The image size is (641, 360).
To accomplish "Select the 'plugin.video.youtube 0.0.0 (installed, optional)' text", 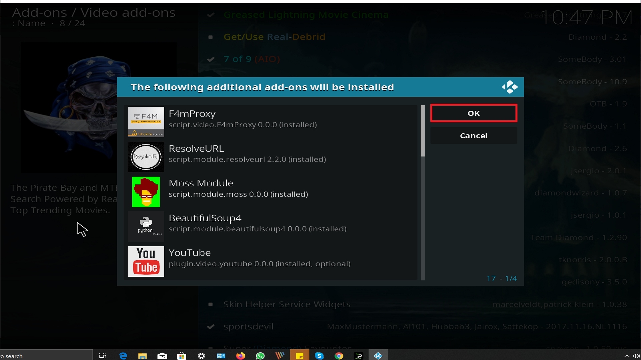I will coord(259,264).
